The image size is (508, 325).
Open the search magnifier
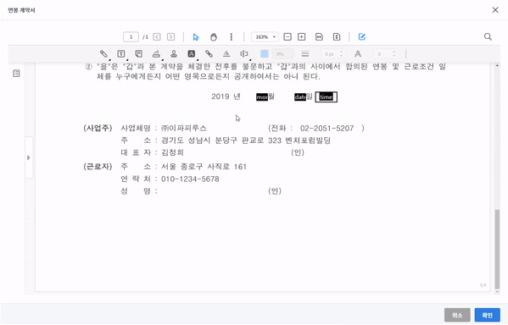[x=488, y=37]
